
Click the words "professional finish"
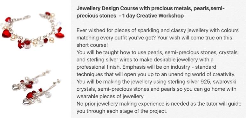[x=99, y=67]
